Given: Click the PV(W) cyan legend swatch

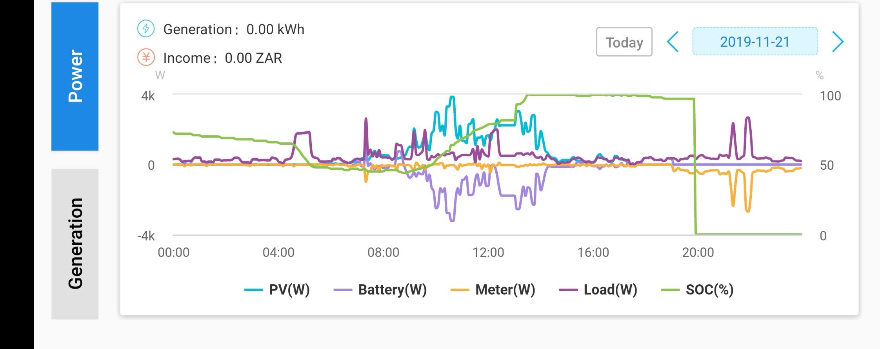Looking at the screenshot, I should pos(253,290).
